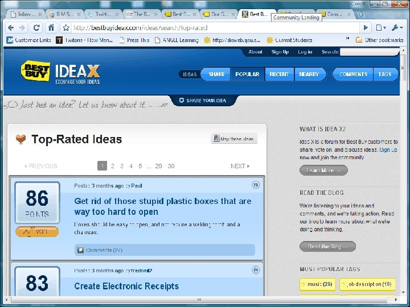410x307 pixels.
Task: Close the Inbox tab
Action: tap(40, 14)
